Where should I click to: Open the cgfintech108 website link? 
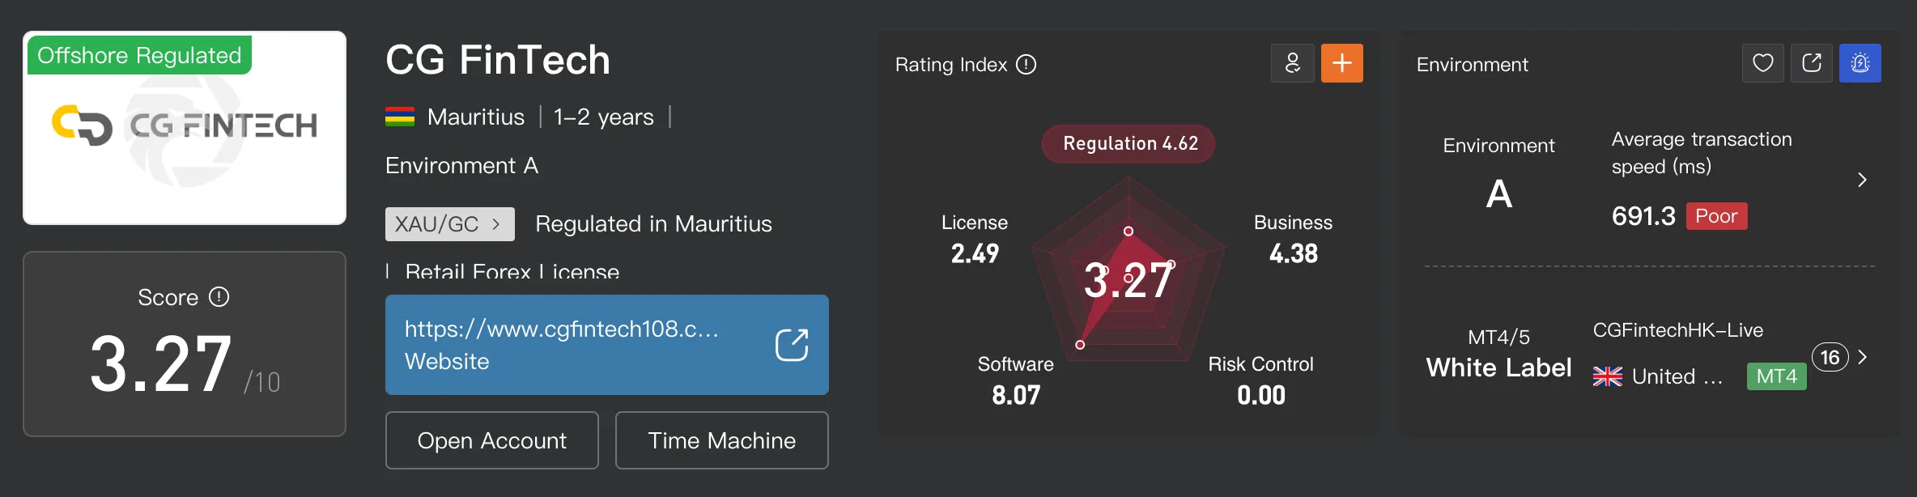pyautogui.click(x=607, y=345)
